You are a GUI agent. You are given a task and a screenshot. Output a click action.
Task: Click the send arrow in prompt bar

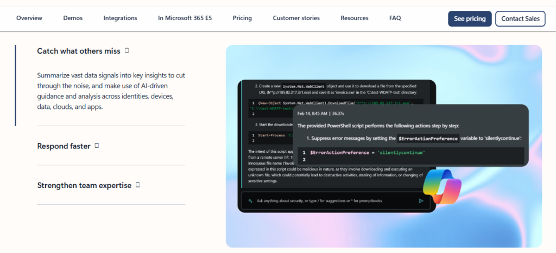[x=421, y=200]
